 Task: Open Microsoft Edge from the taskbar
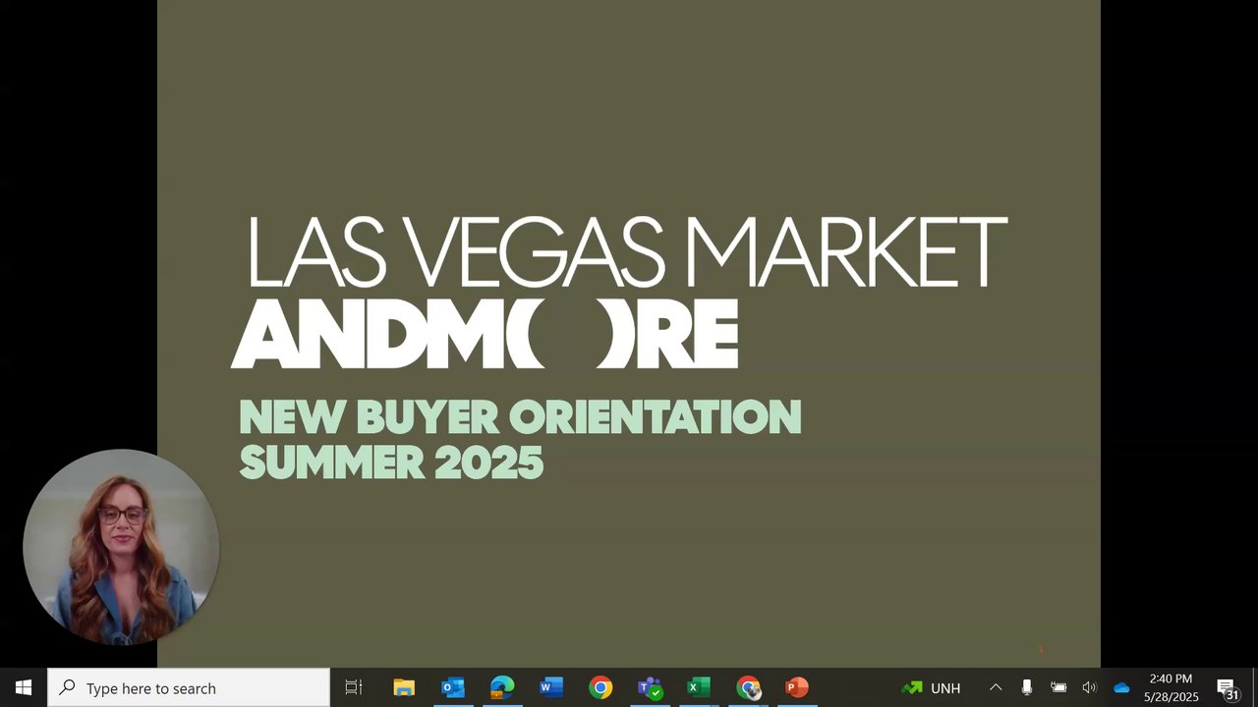click(502, 687)
